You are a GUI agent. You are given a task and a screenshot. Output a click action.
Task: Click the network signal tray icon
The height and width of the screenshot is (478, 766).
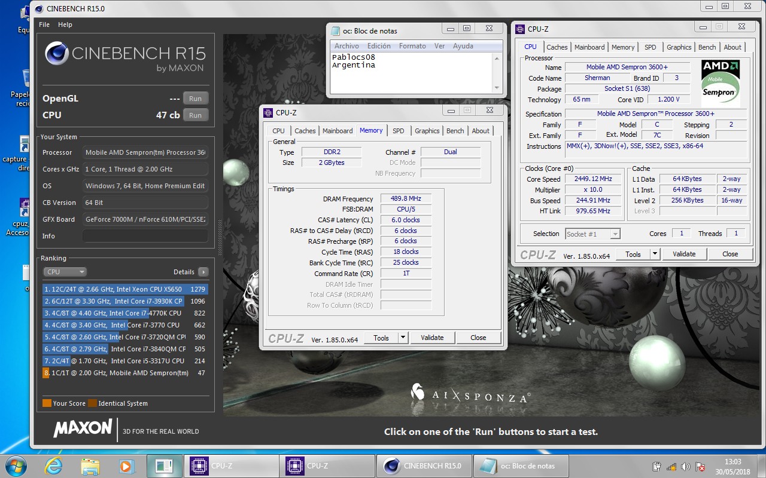click(x=671, y=466)
